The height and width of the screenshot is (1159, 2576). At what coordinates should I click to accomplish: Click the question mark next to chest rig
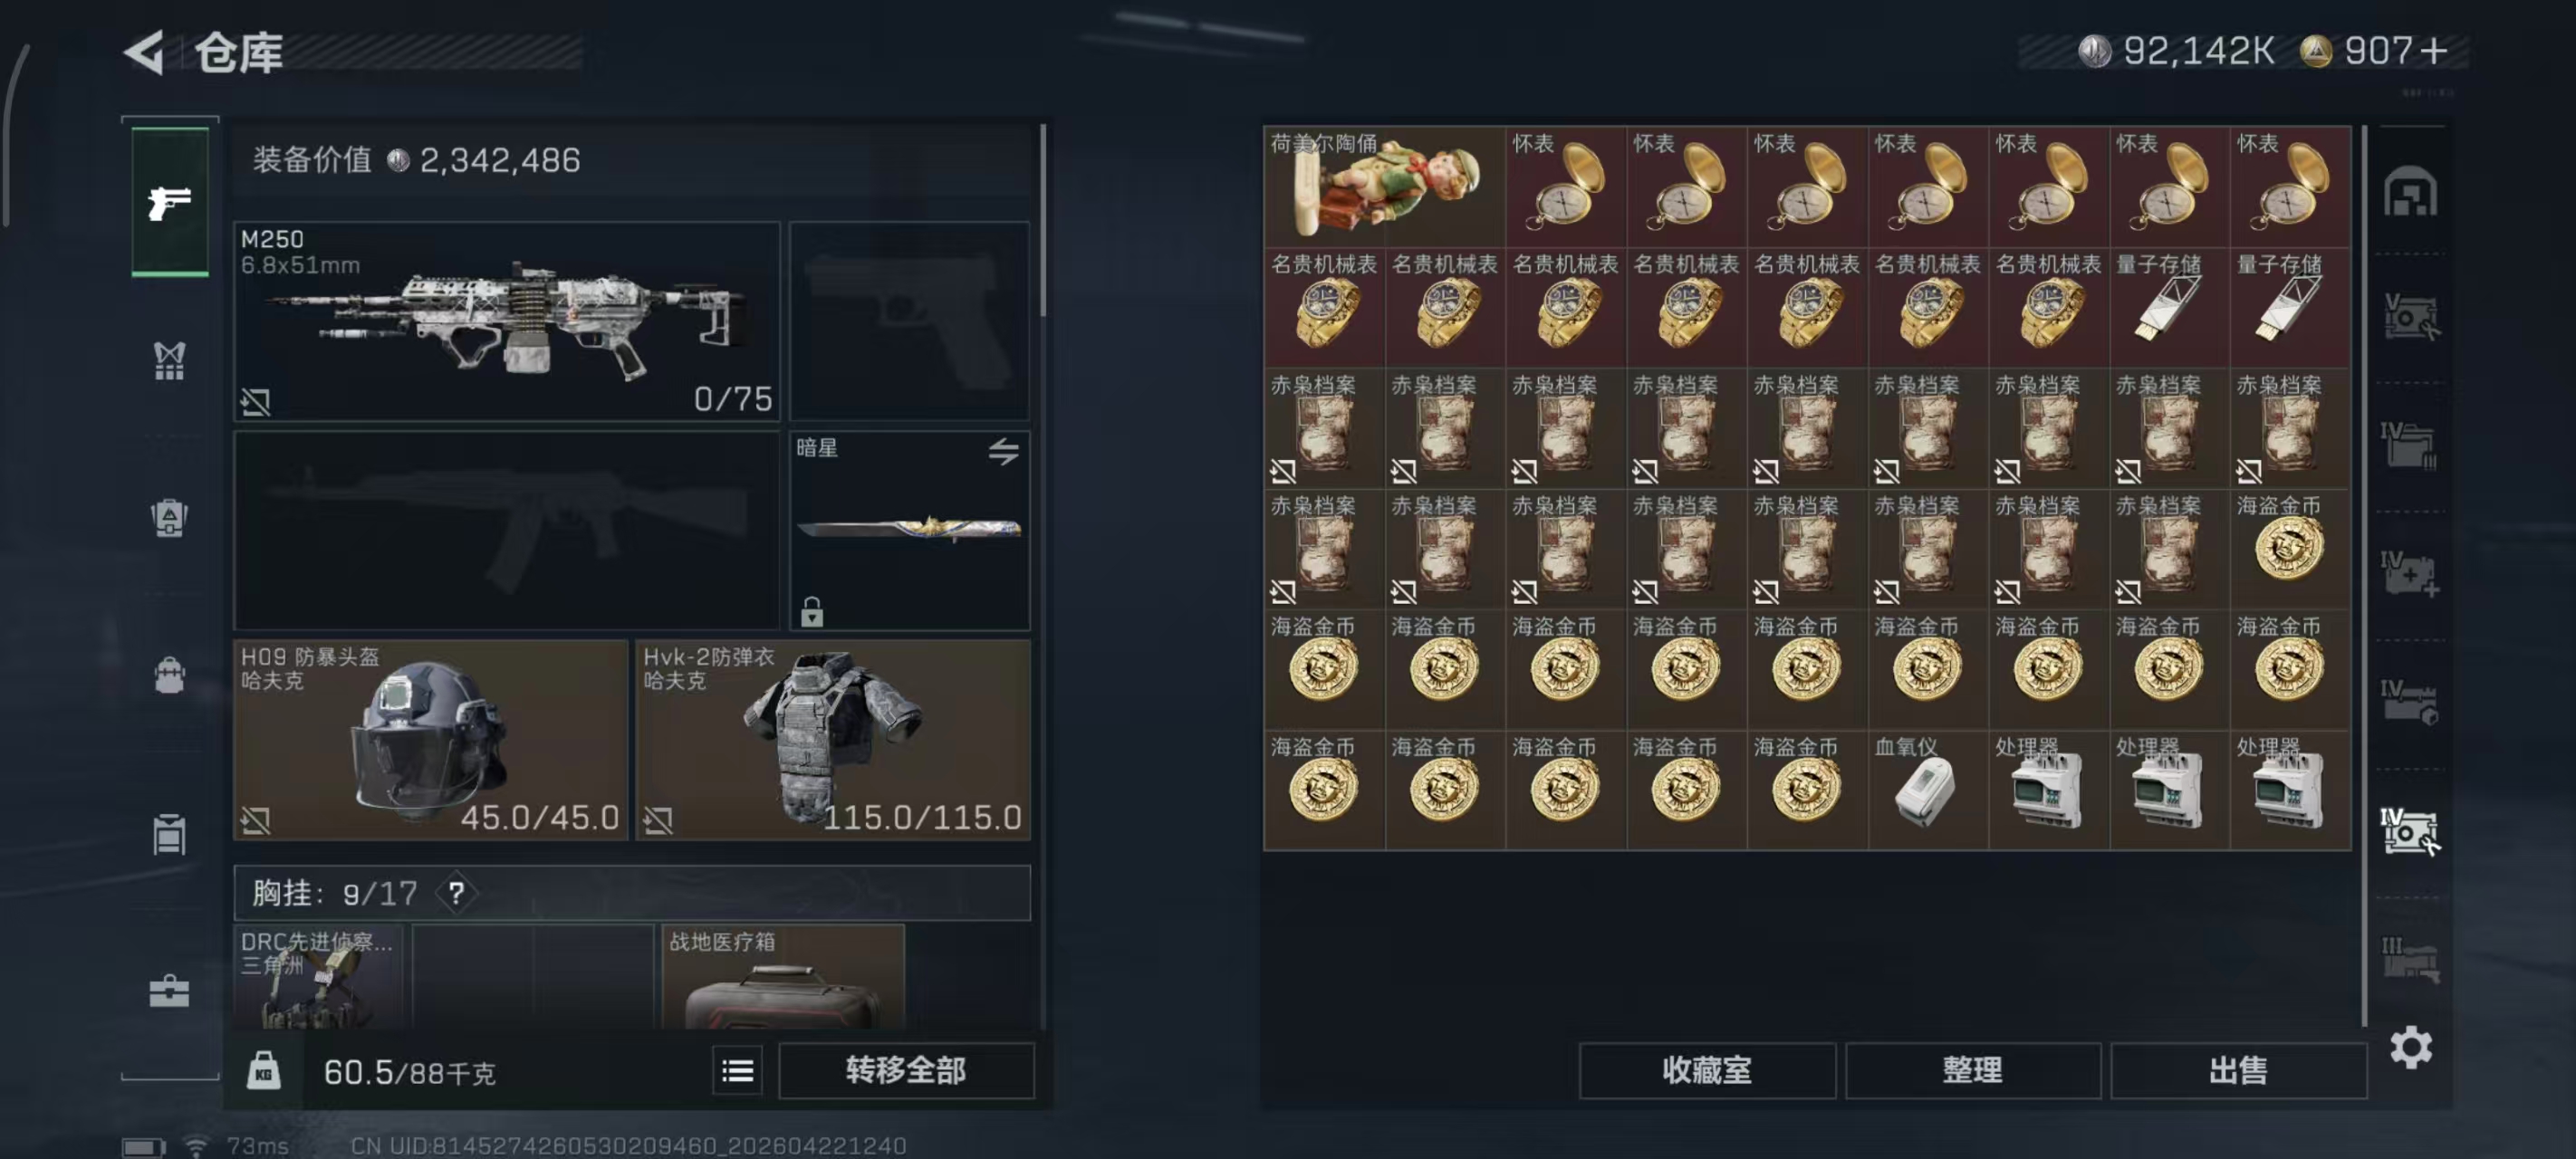(x=456, y=892)
